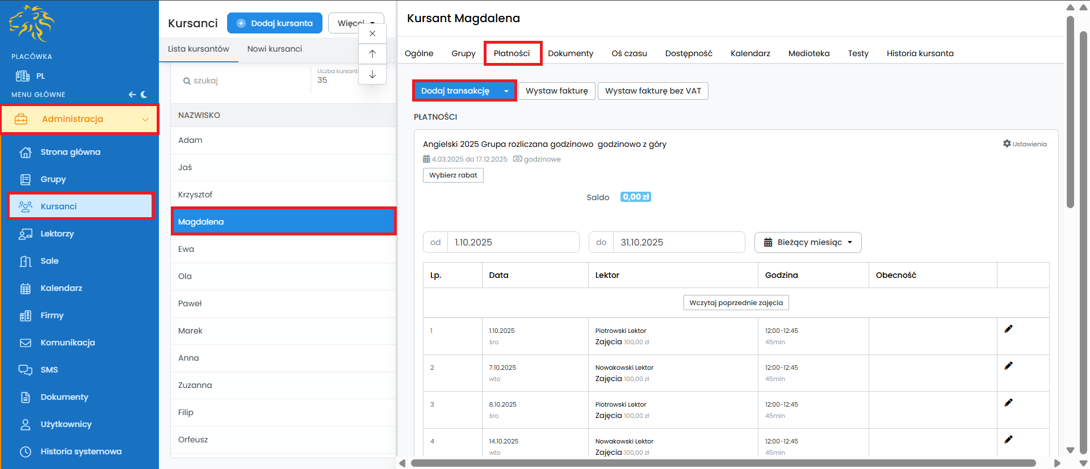
Task: Toggle dark mode moon icon in sidebar
Action: tap(144, 95)
